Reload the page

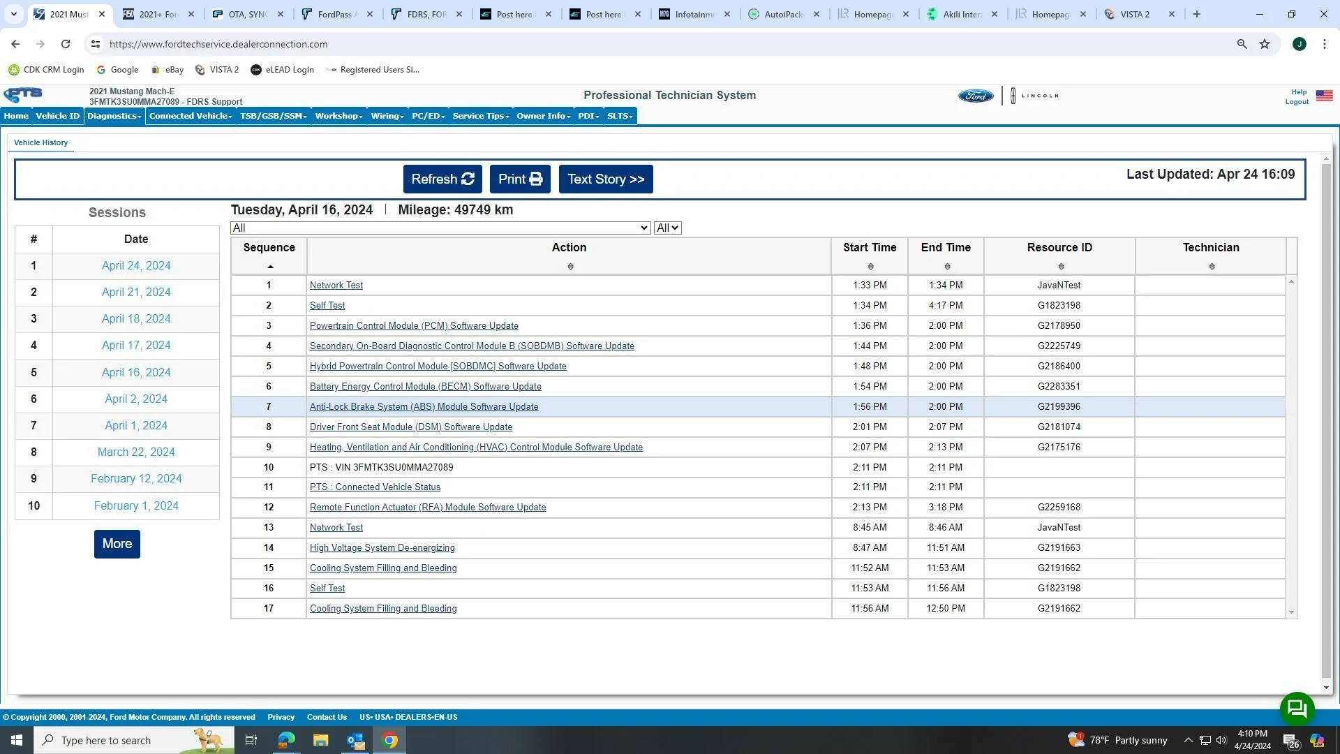pos(65,44)
